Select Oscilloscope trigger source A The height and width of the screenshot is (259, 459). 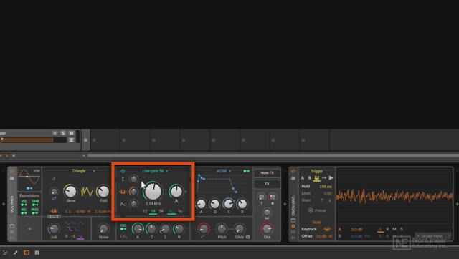pyautogui.click(x=303, y=178)
